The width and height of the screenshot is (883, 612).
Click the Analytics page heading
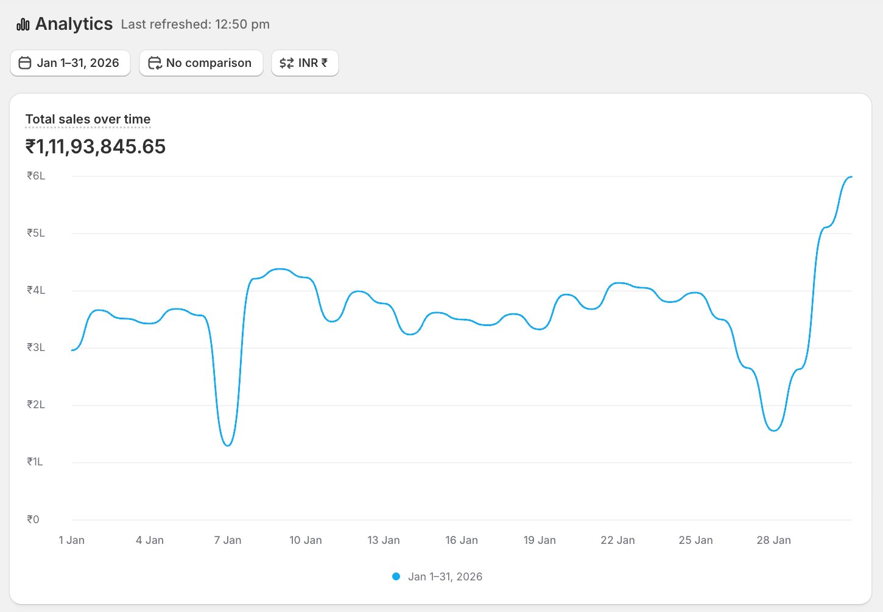pos(74,24)
